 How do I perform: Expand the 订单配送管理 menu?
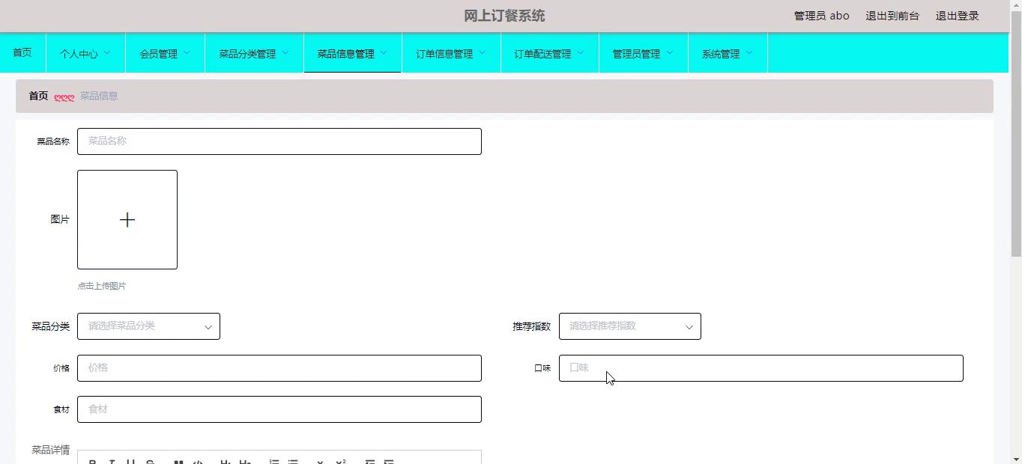click(x=548, y=54)
